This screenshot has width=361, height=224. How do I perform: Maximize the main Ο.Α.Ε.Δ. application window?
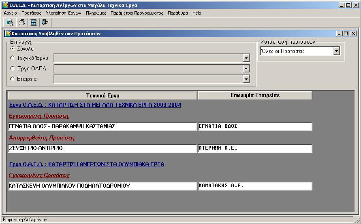coord(348,5)
